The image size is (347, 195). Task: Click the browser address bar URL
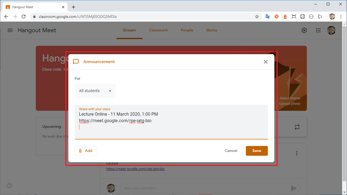(78, 17)
